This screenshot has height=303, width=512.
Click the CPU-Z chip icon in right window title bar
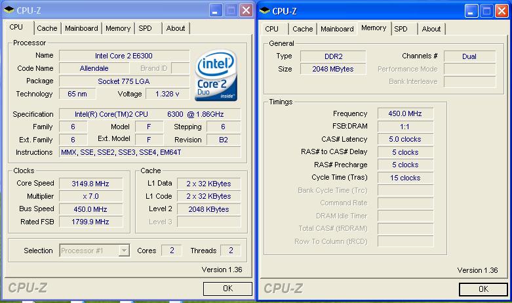pos(265,10)
